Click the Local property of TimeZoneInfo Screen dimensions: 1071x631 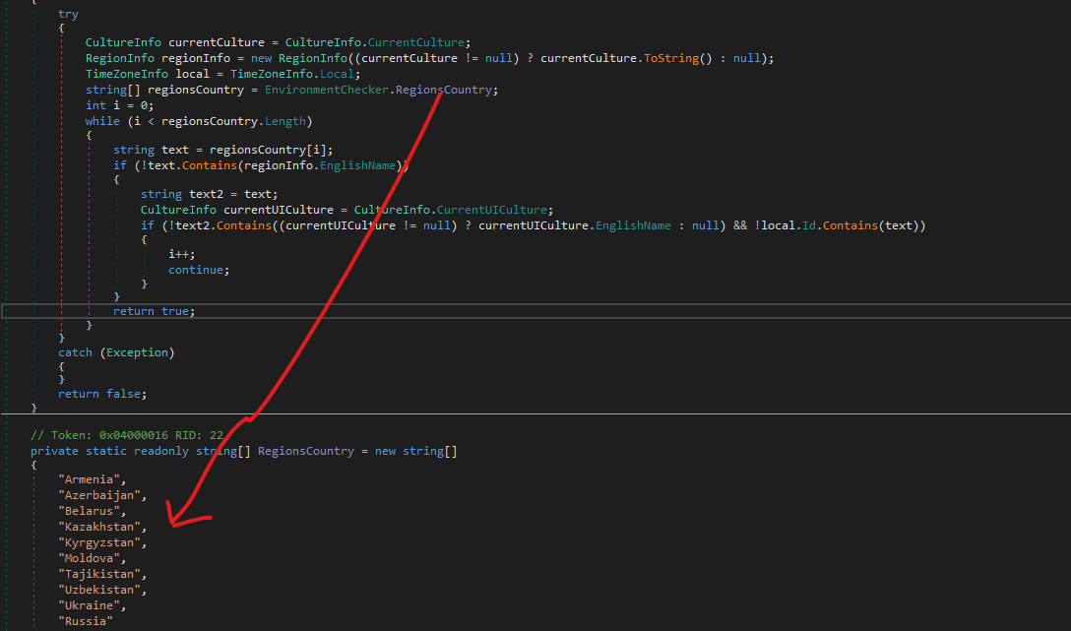point(344,74)
